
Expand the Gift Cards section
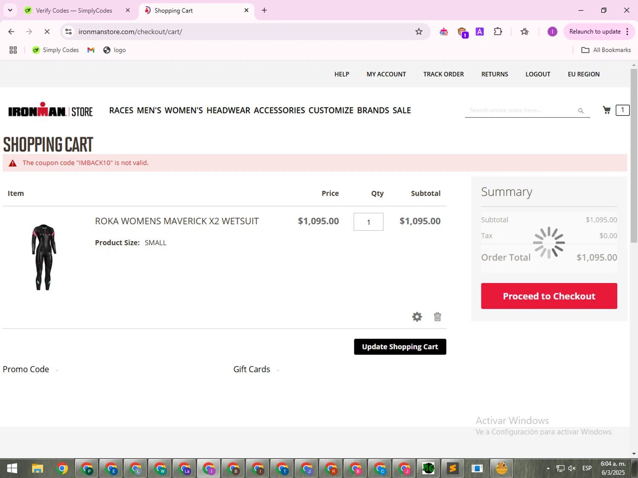tap(256, 369)
